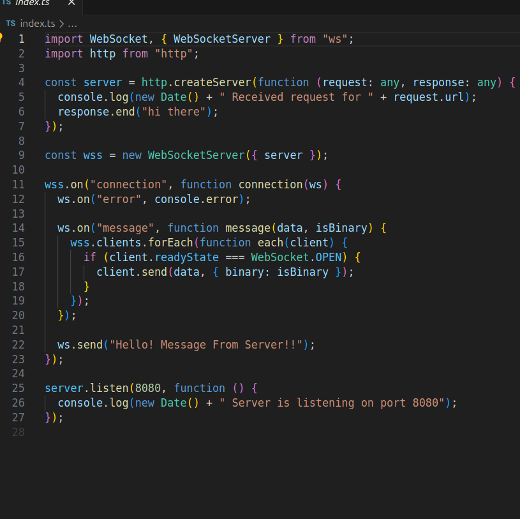Click the "Received request for" string

click(x=296, y=97)
